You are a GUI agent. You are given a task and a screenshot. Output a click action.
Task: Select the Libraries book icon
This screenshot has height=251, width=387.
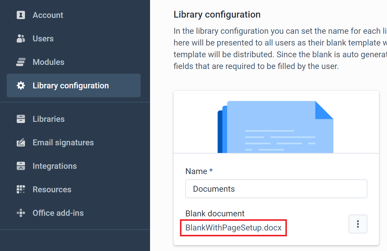click(21, 119)
